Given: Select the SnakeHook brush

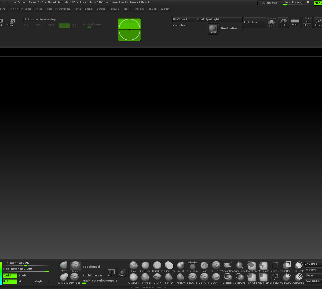Looking at the screenshot, I should (x=228, y=267).
